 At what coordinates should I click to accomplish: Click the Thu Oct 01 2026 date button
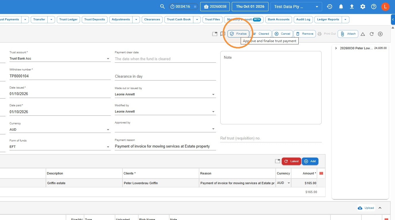coord(250,7)
